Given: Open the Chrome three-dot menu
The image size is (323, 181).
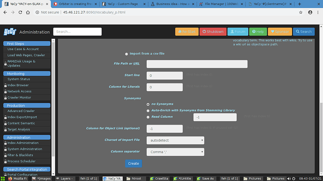Looking at the screenshot, I should tap(318, 12).
